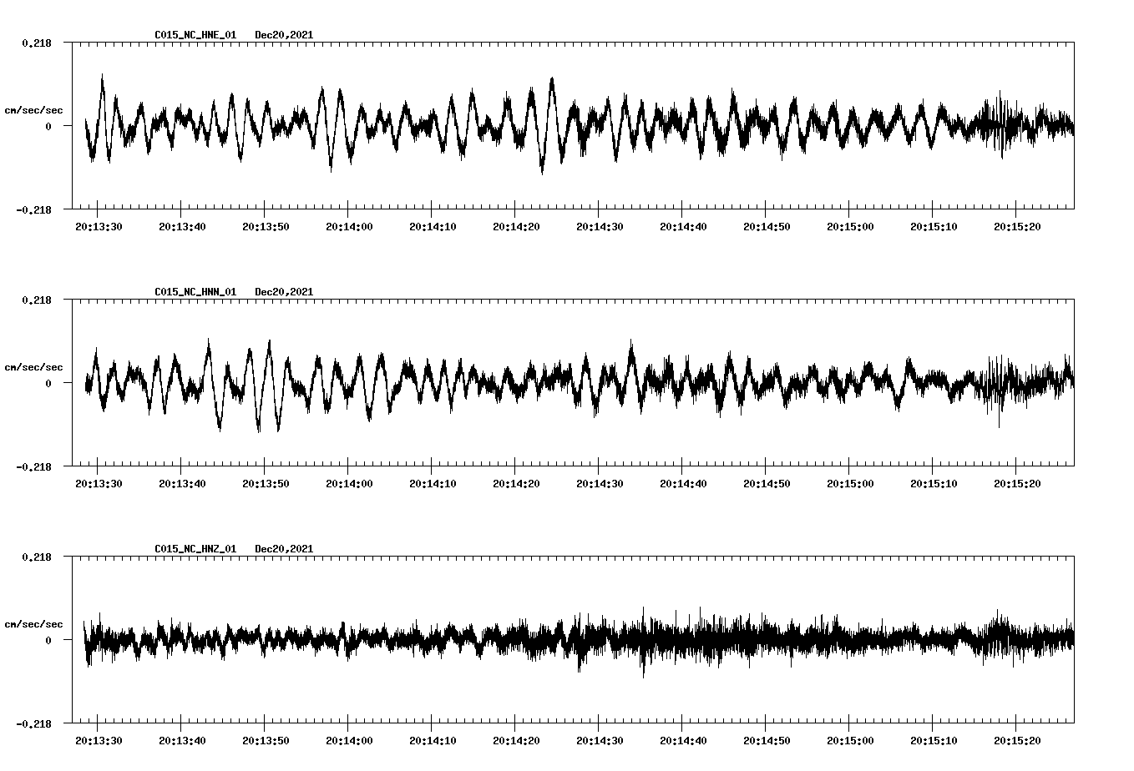Screen dimensions: 1134x771
Task: Click the 20:14:40 time label under HNZ plot
Action: pyautogui.click(x=682, y=740)
